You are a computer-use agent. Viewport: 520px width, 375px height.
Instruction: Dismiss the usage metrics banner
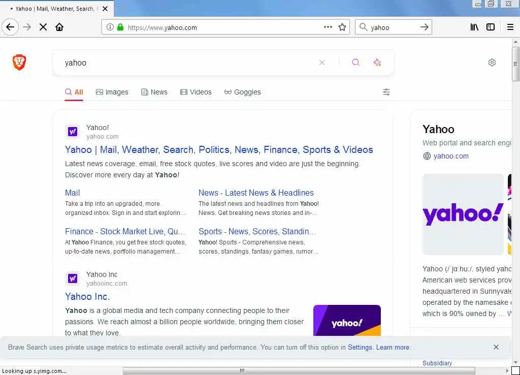pyautogui.click(x=496, y=347)
